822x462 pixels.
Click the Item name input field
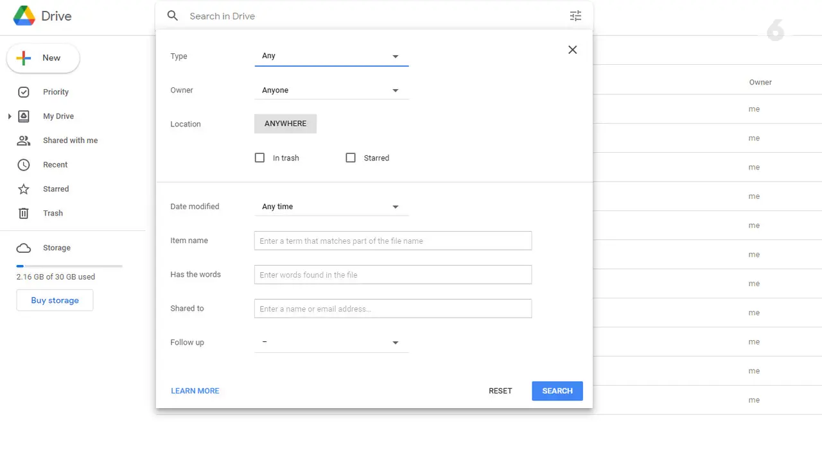[x=393, y=241]
